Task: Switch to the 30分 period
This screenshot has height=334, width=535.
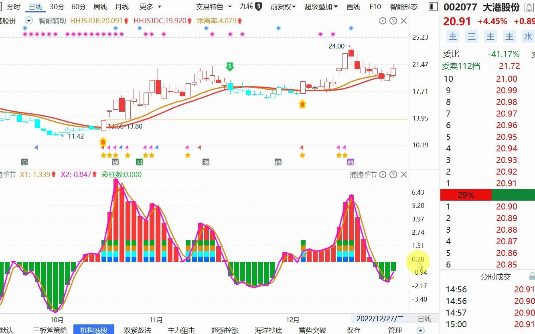Action: click(x=57, y=7)
